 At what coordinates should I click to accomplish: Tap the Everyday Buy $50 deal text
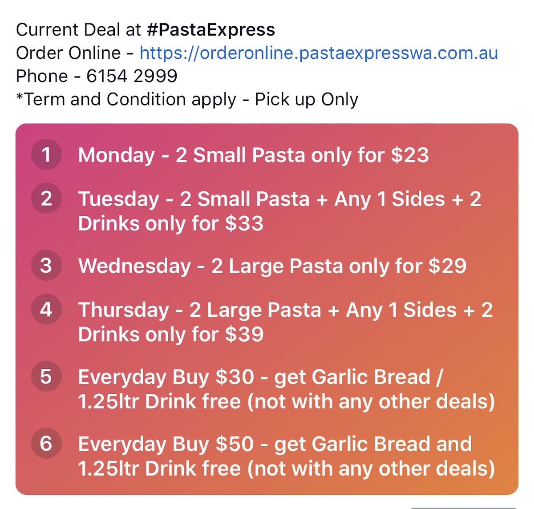click(286, 456)
